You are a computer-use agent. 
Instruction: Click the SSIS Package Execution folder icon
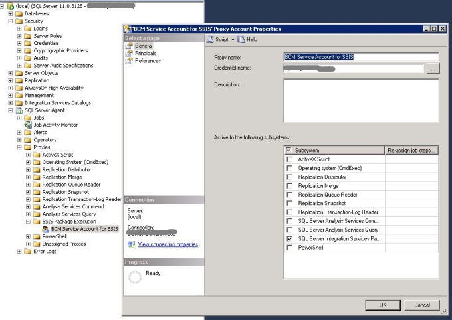pyautogui.click(x=37, y=222)
